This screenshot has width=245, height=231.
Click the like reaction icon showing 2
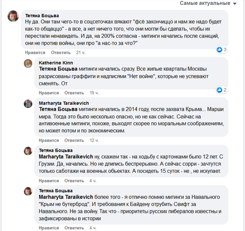tap(219, 90)
